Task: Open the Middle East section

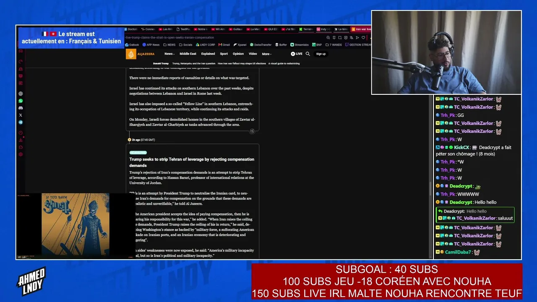Action: point(188,54)
